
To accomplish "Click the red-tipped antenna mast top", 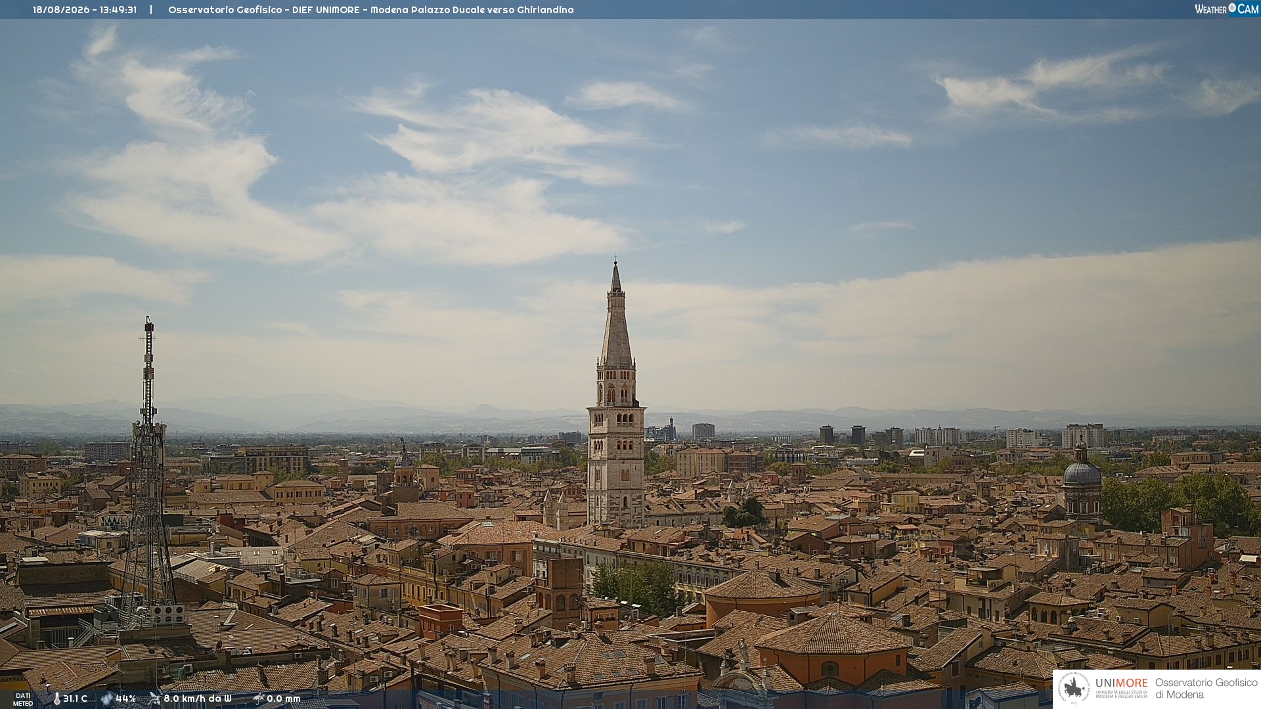I will pos(149,324).
